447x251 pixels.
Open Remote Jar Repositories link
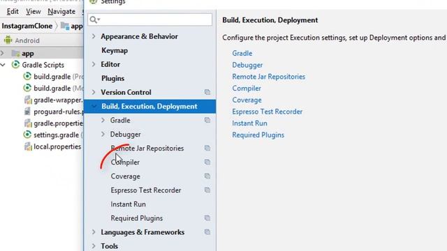[x=268, y=77]
